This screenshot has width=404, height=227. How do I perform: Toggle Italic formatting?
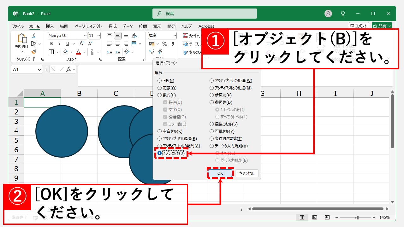pos(59,44)
